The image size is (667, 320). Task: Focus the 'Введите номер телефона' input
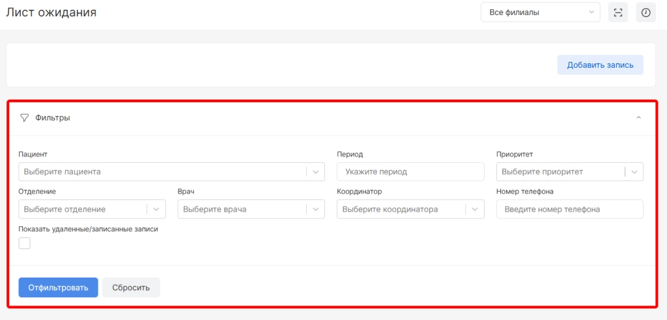(569, 209)
